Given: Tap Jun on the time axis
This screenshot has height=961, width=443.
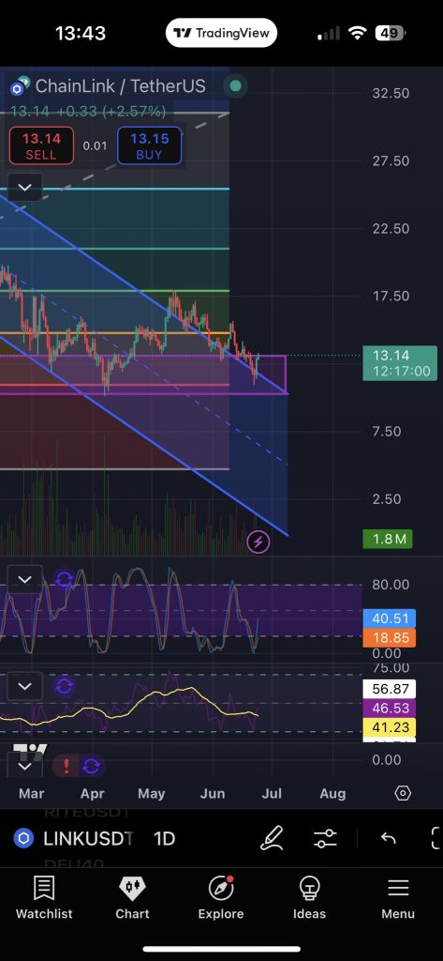Looking at the screenshot, I should 213,794.
